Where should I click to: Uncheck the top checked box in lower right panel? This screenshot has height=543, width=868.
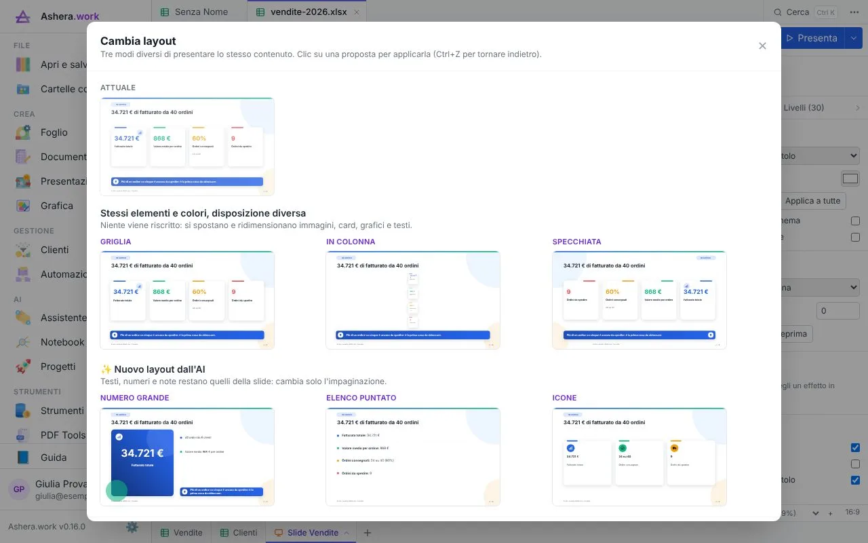(x=855, y=448)
